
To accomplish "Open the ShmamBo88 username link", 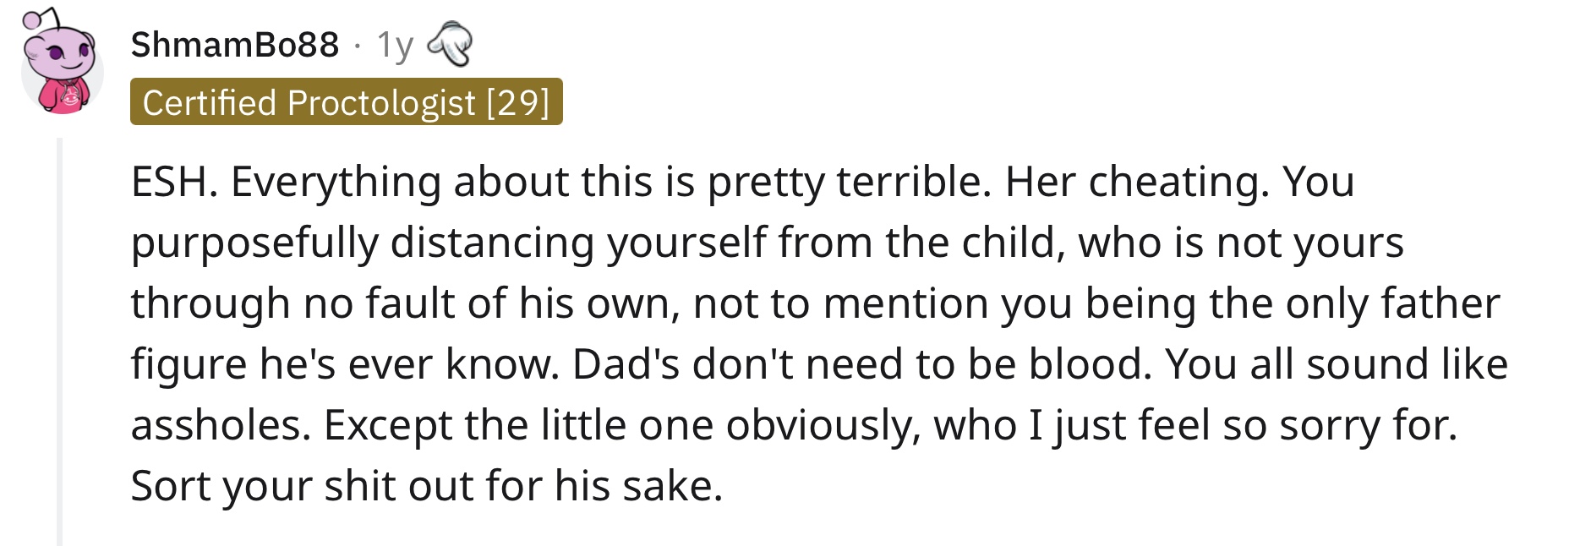I will click(235, 44).
